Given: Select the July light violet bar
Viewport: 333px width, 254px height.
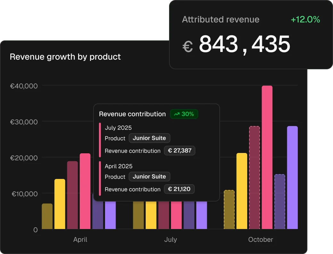Looking at the screenshot, I should [201, 215].
